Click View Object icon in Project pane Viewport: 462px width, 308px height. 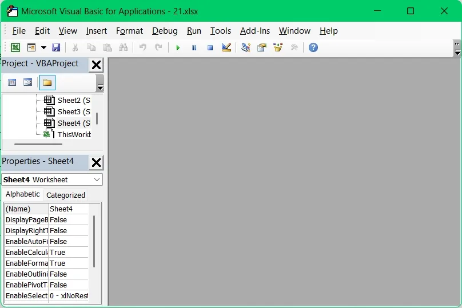click(x=27, y=82)
